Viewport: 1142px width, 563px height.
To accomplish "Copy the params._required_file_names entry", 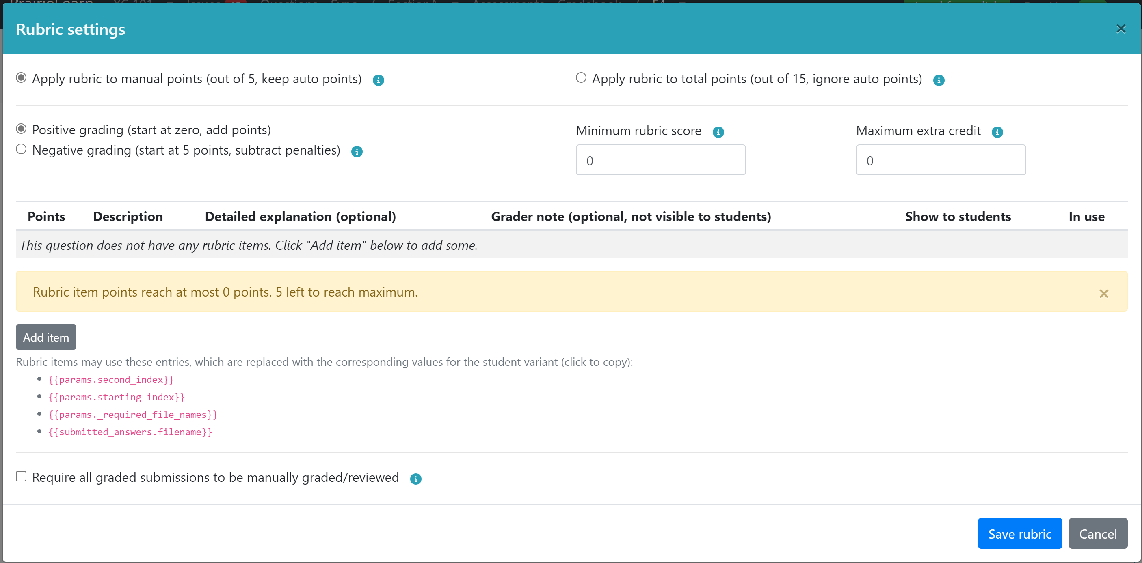I will tap(132, 415).
